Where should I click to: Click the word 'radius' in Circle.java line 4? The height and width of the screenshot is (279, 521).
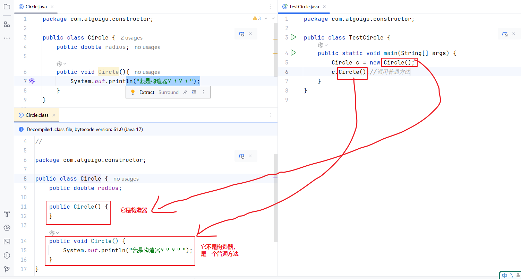[x=115, y=47]
